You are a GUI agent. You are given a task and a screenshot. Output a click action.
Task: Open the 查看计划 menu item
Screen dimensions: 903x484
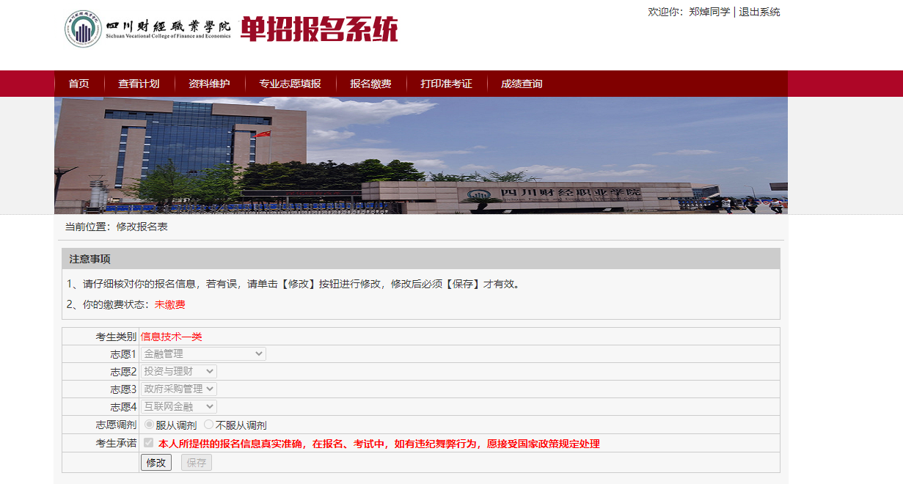pos(139,84)
